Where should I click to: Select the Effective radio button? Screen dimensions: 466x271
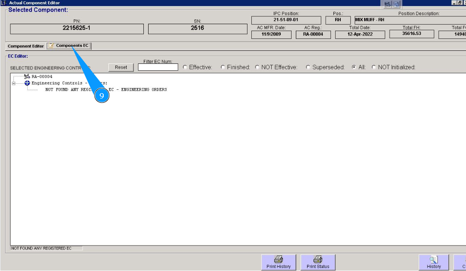click(185, 67)
